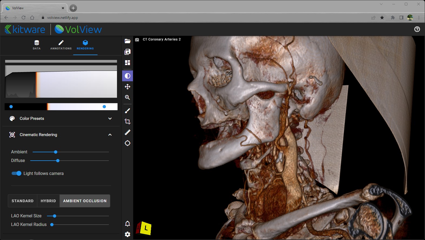Click the Ambient slider handle
Screen dimensions: 425x240
pyautogui.click(x=56, y=152)
